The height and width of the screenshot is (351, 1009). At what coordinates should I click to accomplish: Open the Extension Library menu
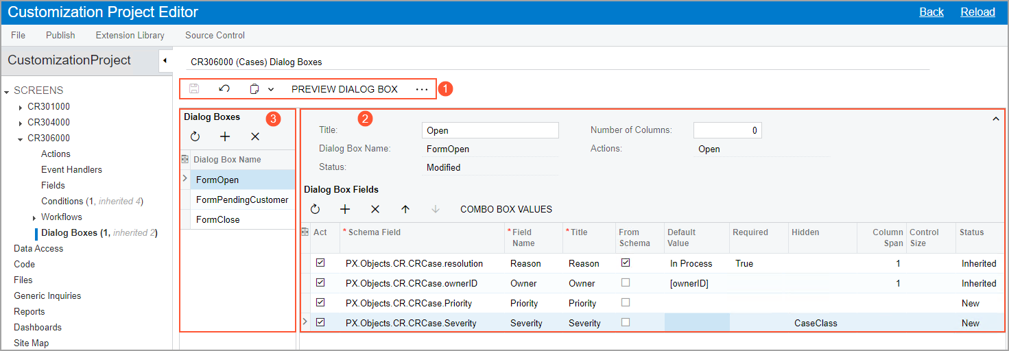[x=130, y=35]
